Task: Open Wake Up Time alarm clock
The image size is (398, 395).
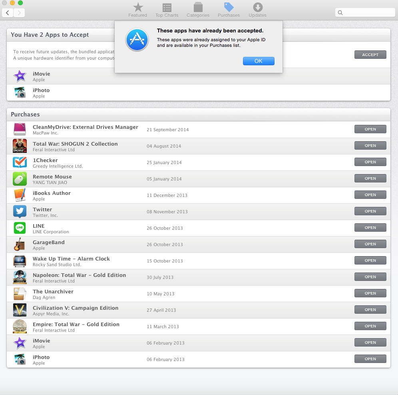Action: 370,260
